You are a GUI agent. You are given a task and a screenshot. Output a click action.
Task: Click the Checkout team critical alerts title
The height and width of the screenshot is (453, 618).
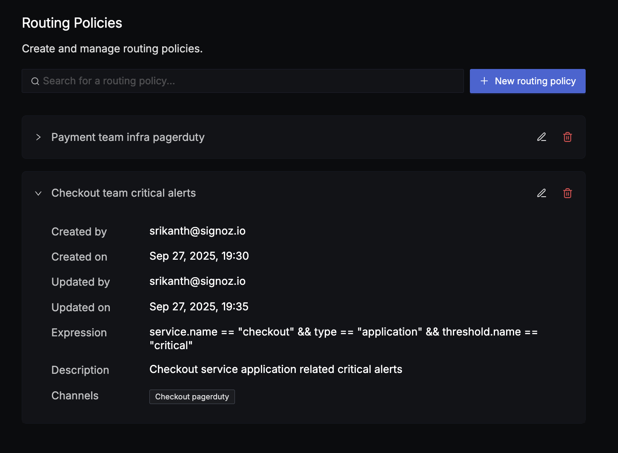click(123, 193)
